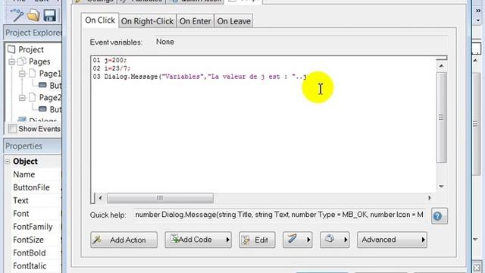Select the FontItalic property row
This screenshot has height=273, width=485.
tap(33, 266)
